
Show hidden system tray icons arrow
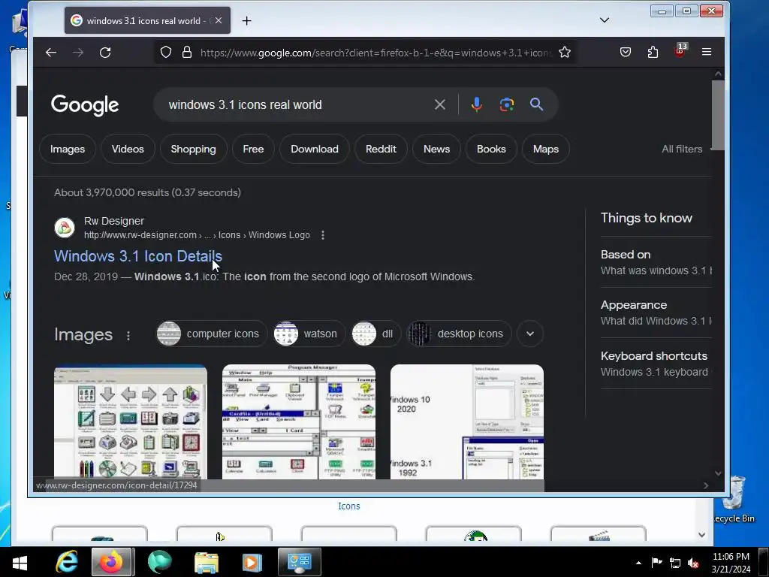click(638, 563)
